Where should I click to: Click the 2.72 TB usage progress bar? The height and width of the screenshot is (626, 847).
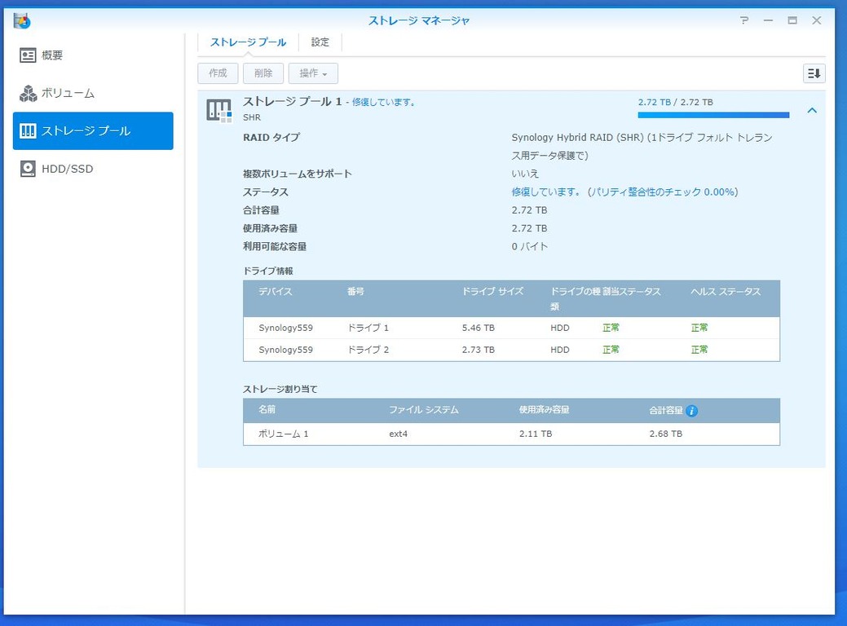[x=713, y=114]
